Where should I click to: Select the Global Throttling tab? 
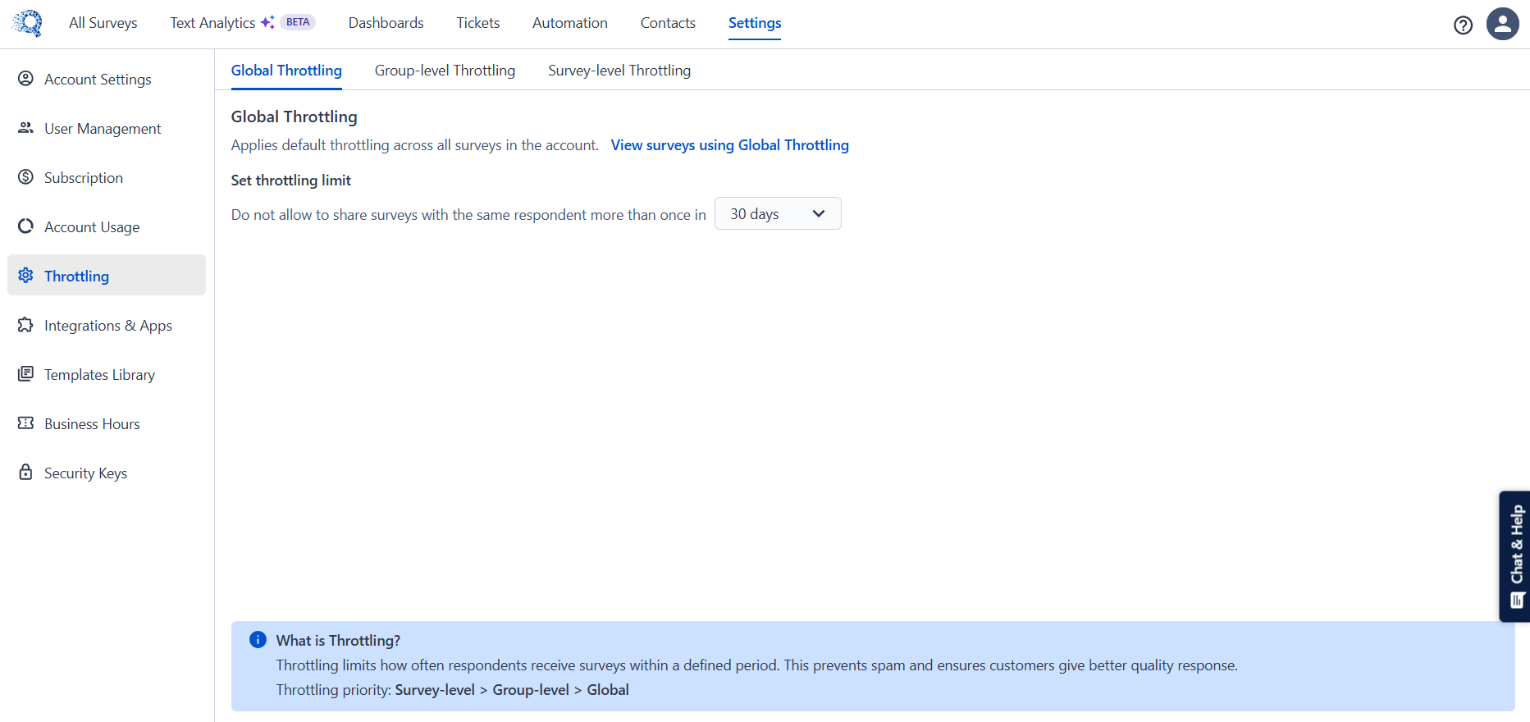pos(286,71)
